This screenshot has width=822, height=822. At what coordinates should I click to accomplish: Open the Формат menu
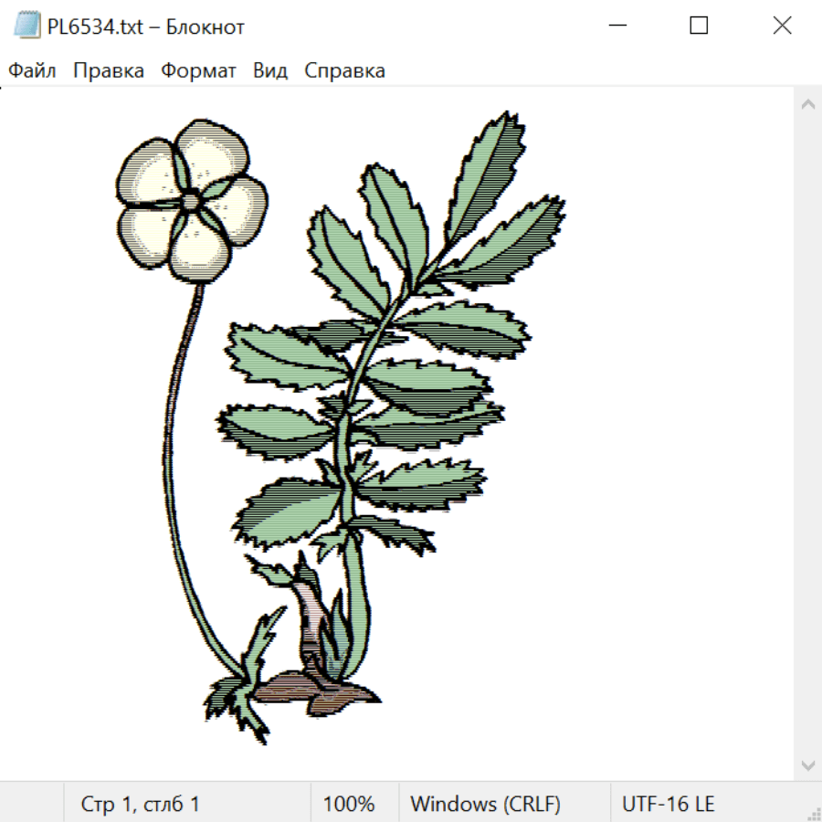pos(198,70)
